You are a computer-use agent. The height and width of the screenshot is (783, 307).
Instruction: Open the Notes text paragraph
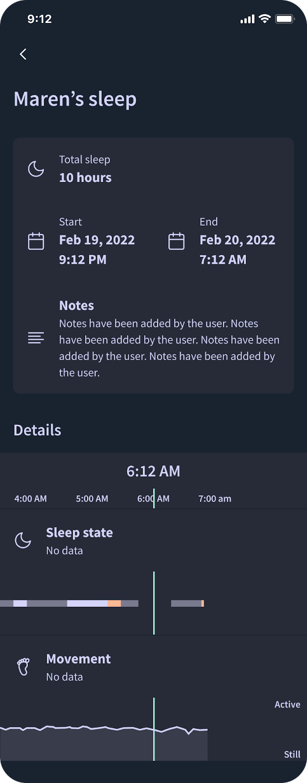click(169, 348)
